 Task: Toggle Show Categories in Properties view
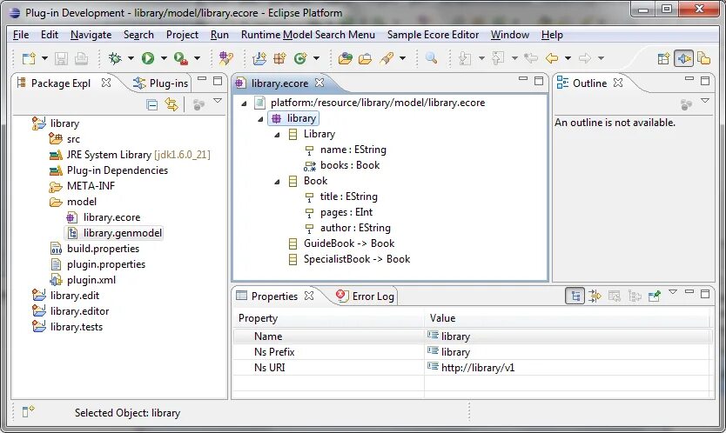575,296
